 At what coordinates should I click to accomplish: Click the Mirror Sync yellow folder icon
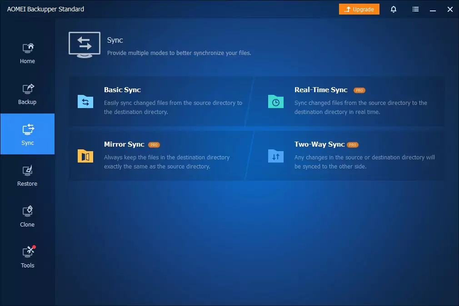[x=85, y=156]
